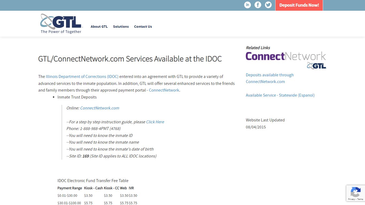Click the Web column header
The image size is (365, 205).
pyautogui.click(x=123, y=188)
